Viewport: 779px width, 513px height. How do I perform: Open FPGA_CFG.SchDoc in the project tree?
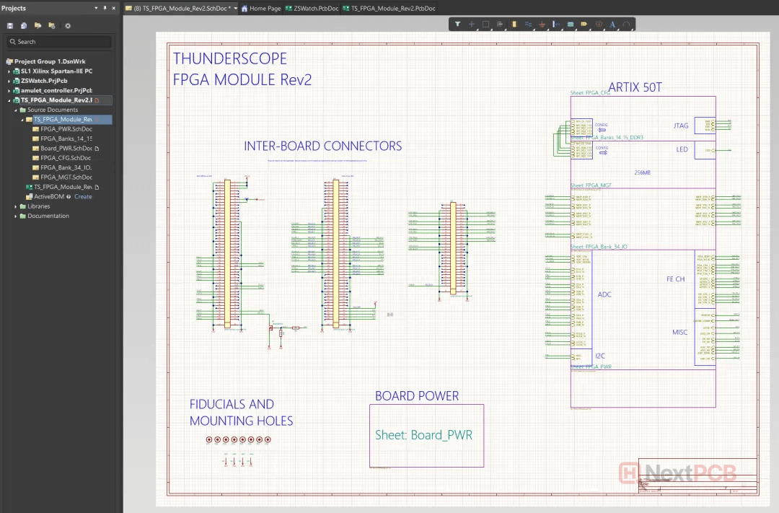[x=66, y=158]
